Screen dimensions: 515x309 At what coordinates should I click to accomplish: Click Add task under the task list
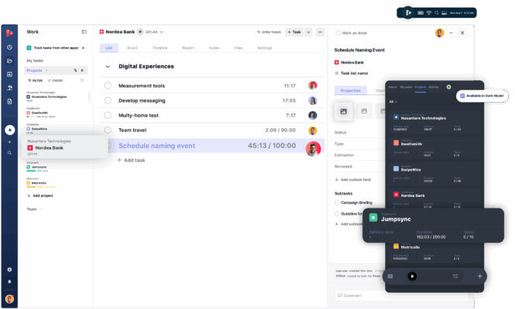tap(131, 160)
